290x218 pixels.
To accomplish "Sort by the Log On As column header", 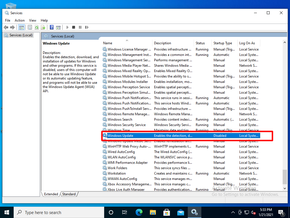I will tap(249, 43).
